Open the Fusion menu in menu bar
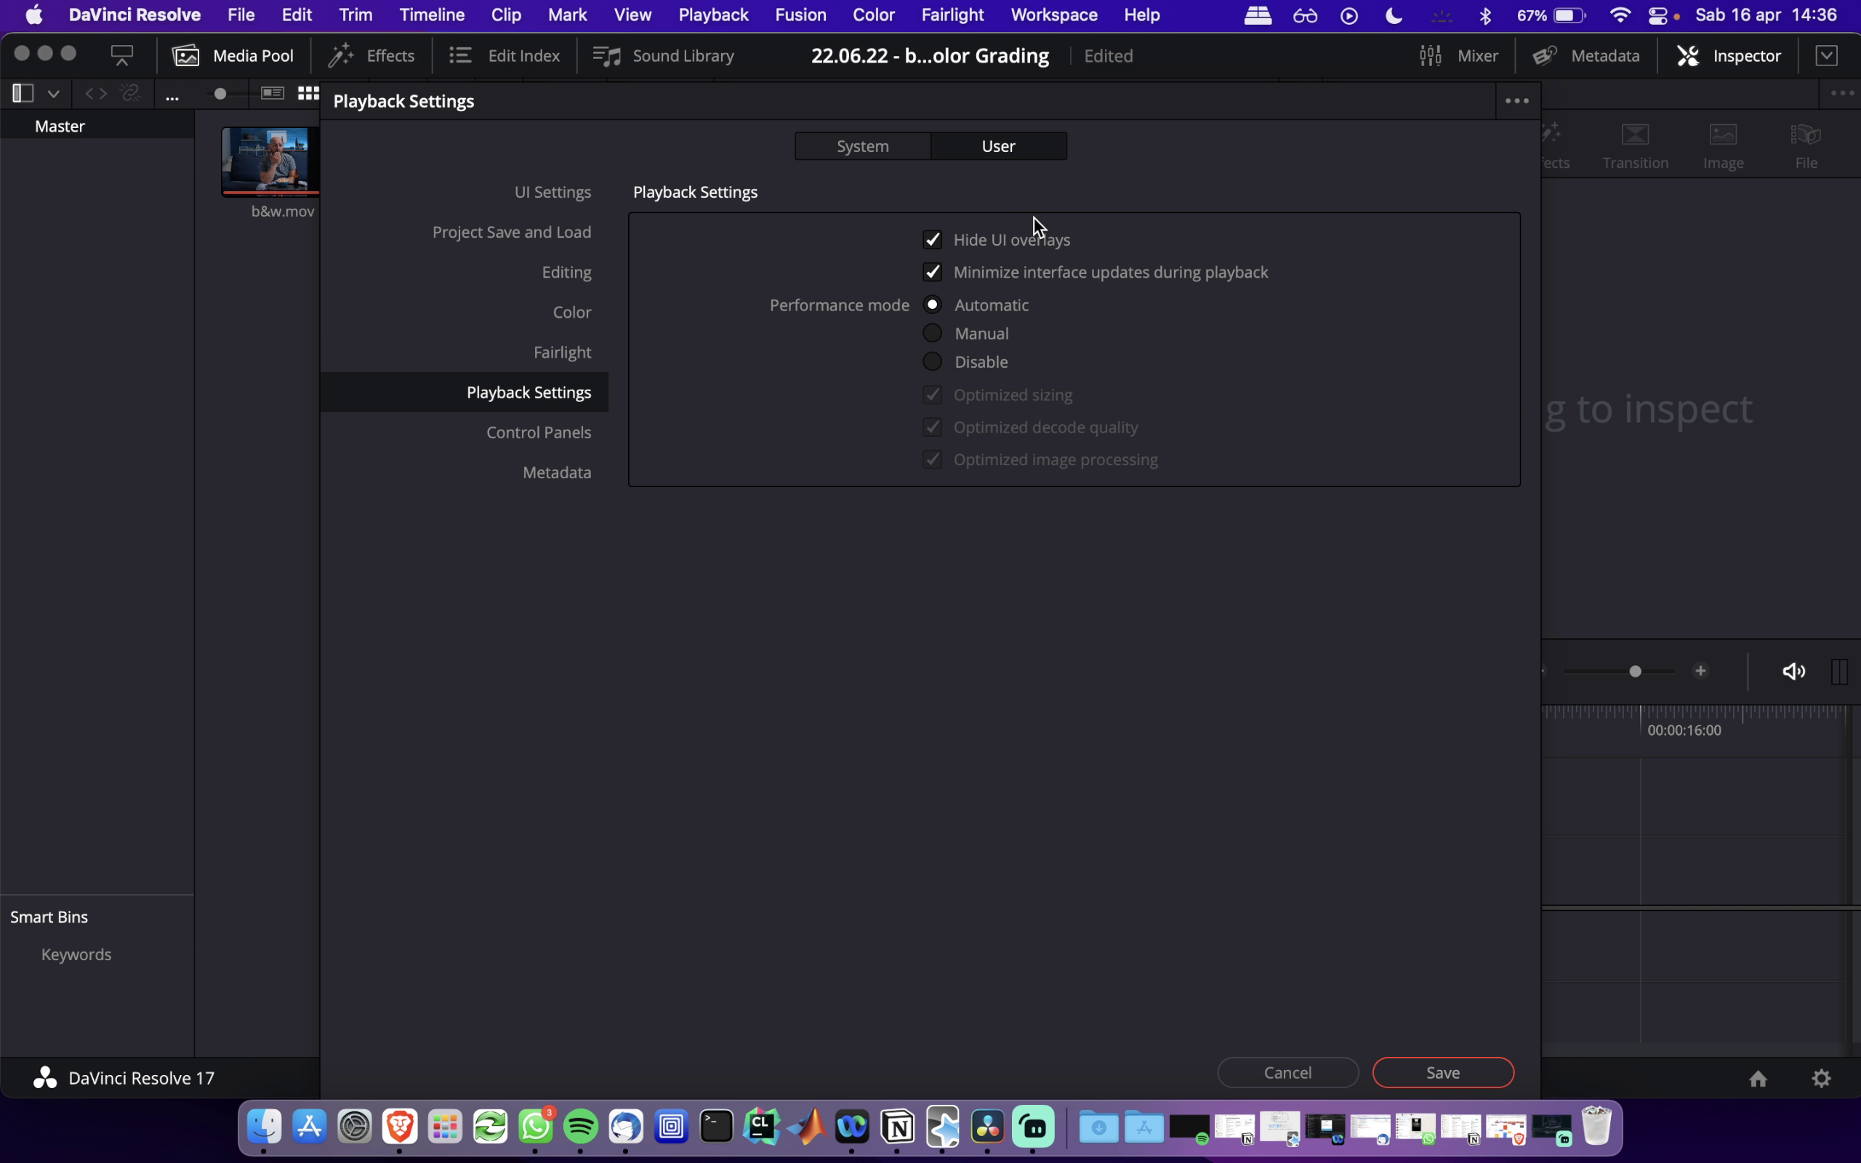 (800, 15)
